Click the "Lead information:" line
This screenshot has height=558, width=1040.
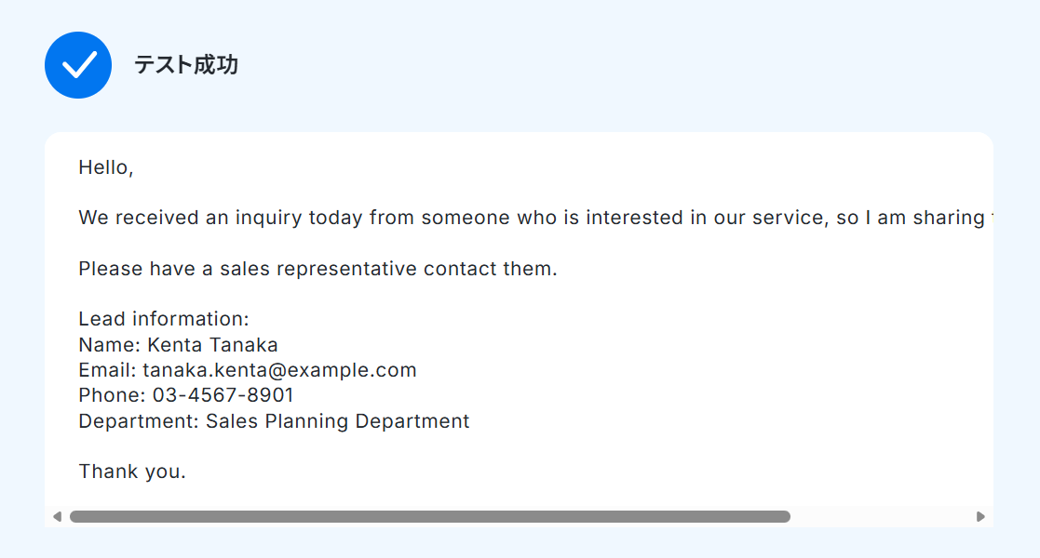coord(164,319)
